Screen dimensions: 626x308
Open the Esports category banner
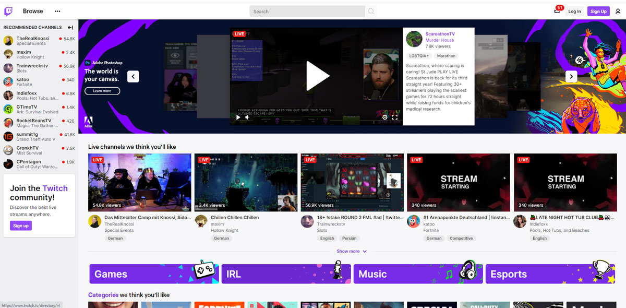[550, 274]
